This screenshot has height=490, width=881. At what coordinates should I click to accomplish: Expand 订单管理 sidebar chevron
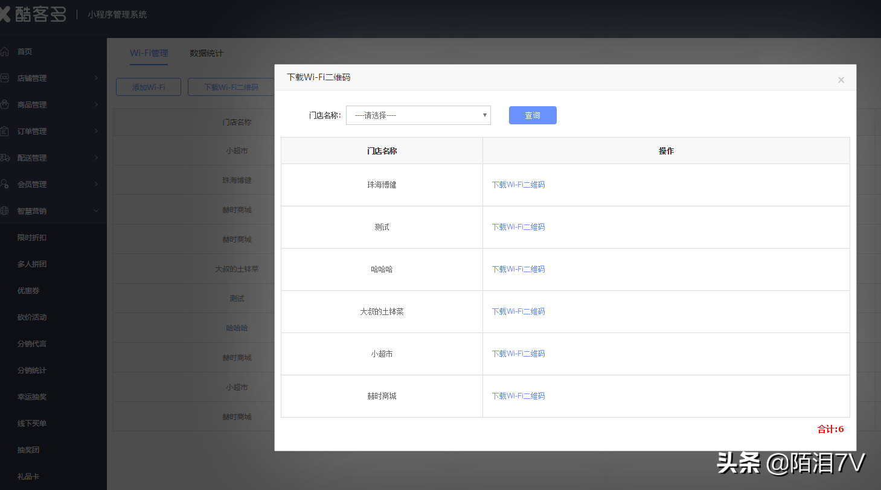click(96, 131)
